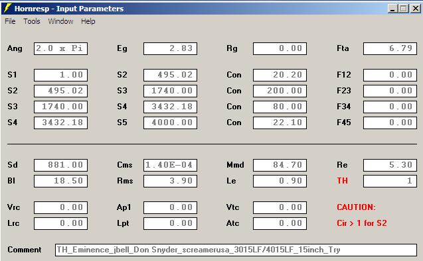Select the Con field with value 20.20

[280, 75]
